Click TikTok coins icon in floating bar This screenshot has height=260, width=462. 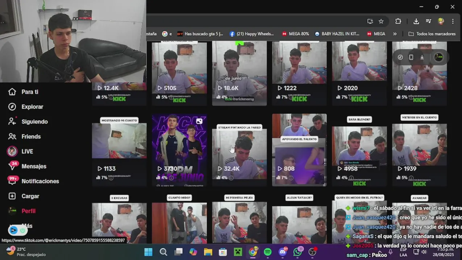[x=400, y=57]
